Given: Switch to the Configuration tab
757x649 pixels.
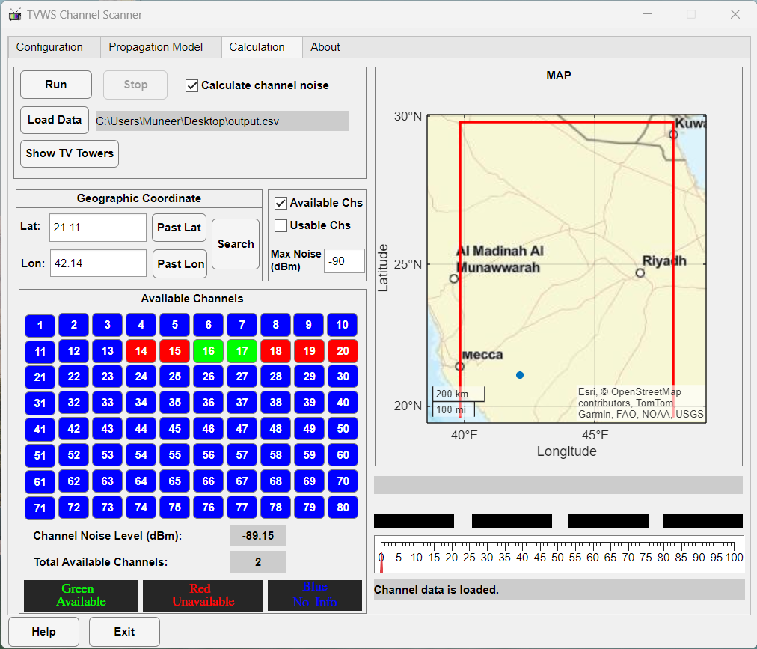Looking at the screenshot, I should point(49,47).
